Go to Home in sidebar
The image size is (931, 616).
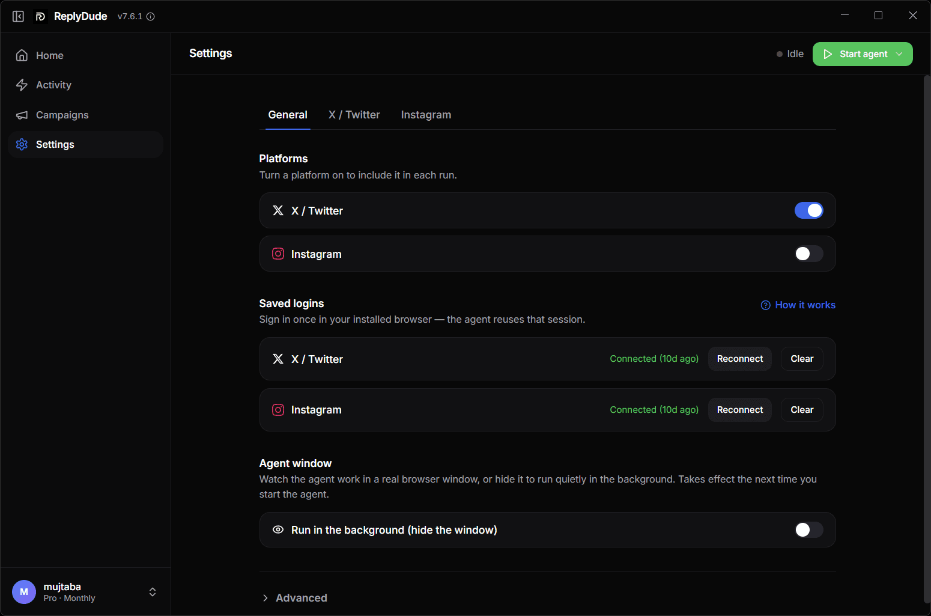(85, 55)
